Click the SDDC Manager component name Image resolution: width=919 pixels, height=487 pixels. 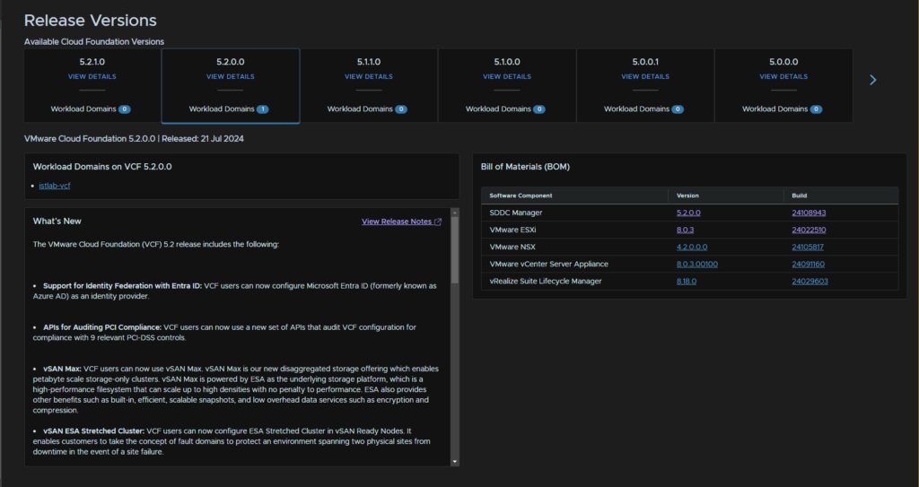point(516,213)
